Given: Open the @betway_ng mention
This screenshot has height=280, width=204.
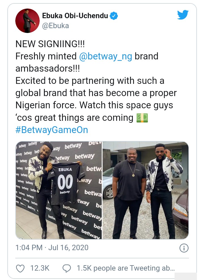Looking at the screenshot, I should click(105, 56).
